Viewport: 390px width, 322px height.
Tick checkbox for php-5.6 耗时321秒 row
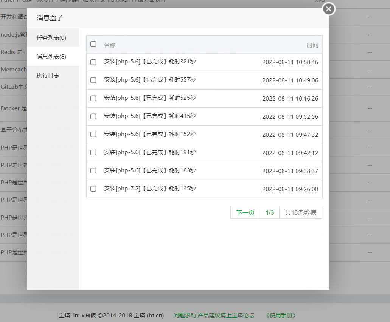(93, 62)
